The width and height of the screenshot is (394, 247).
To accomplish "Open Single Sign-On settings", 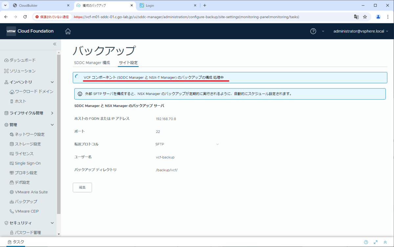I will (x=25, y=163).
